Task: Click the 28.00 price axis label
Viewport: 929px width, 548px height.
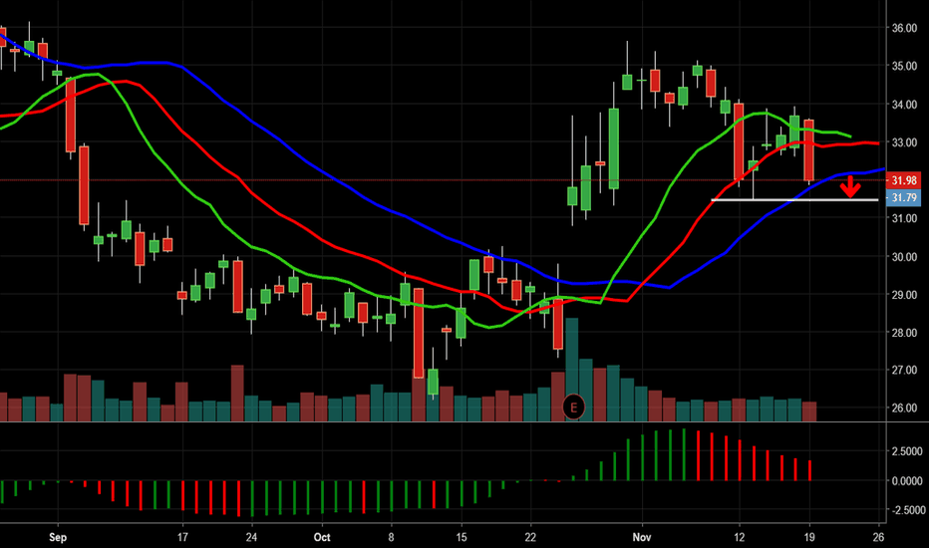Action: (x=905, y=333)
